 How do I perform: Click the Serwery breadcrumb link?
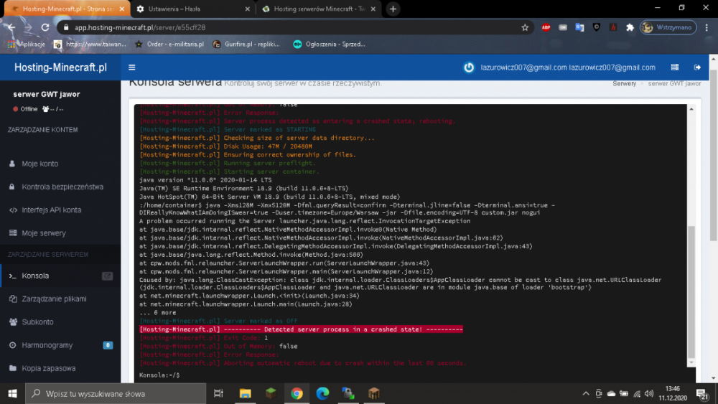point(624,83)
